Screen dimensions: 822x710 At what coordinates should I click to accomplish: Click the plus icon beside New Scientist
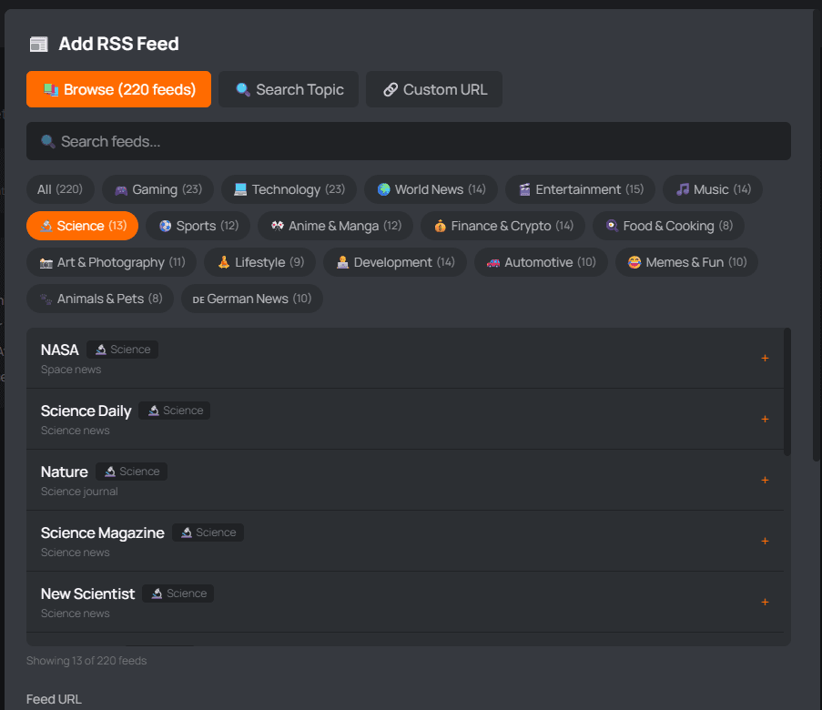(x=765, y=602)
